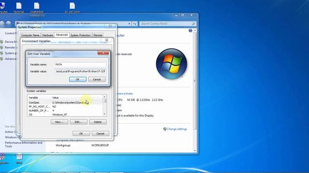Click Device Manager shield icon in sidebar
The height and width of the screenshot is (173, 309).
coord(2,42)
